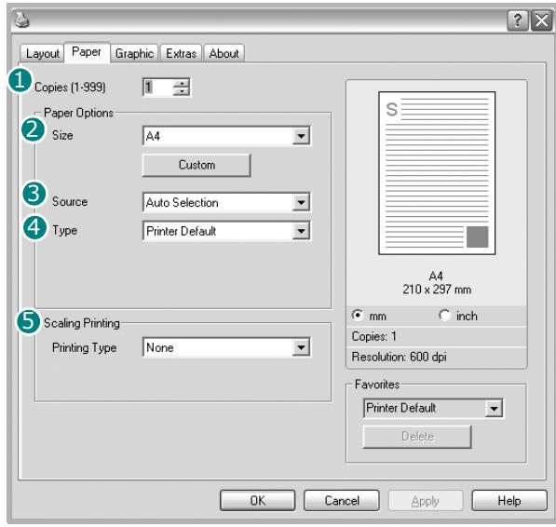The height and width of the screenshot is (527, 556).
Task: Click the Copies: 1 summary text
Action: [373, 336]
